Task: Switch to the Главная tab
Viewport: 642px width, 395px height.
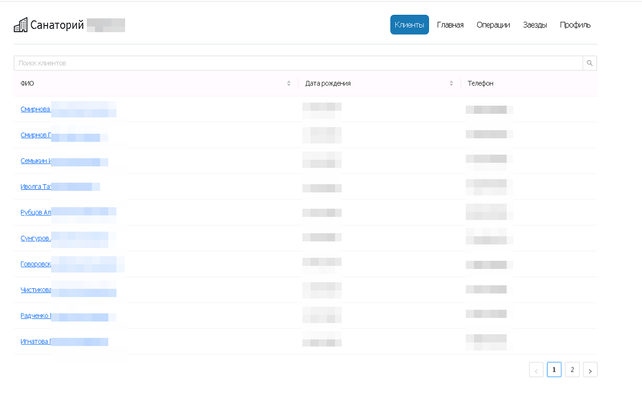Action: [450, 24]
